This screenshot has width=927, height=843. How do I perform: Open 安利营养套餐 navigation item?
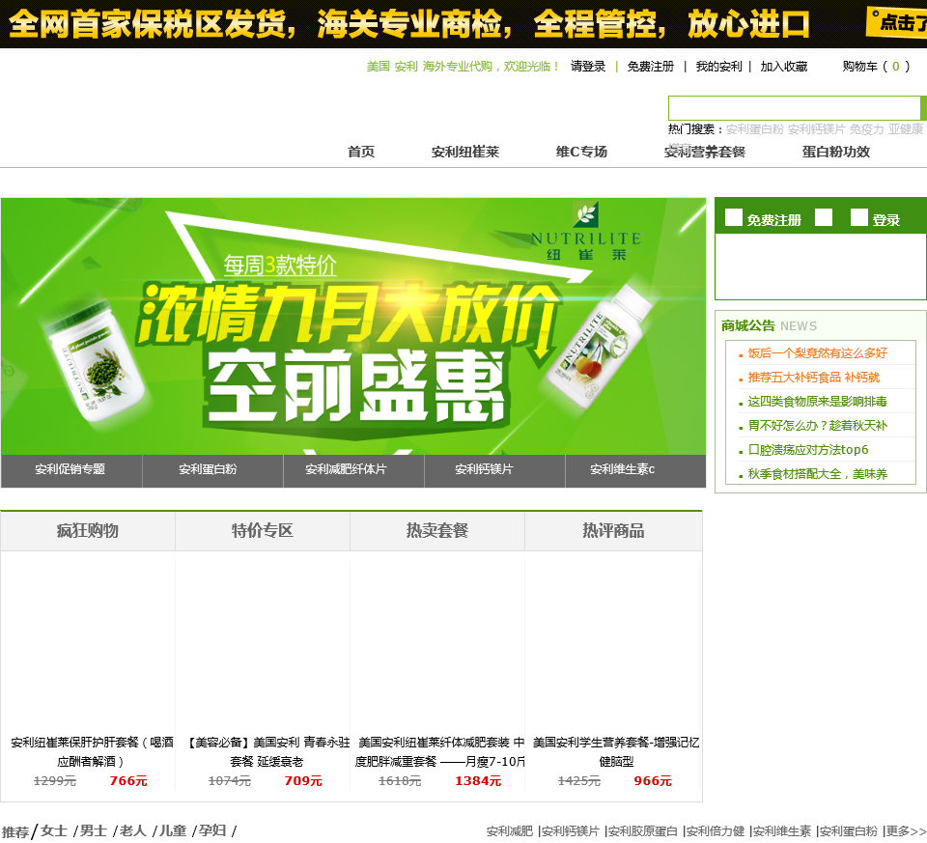coord(704,152)
